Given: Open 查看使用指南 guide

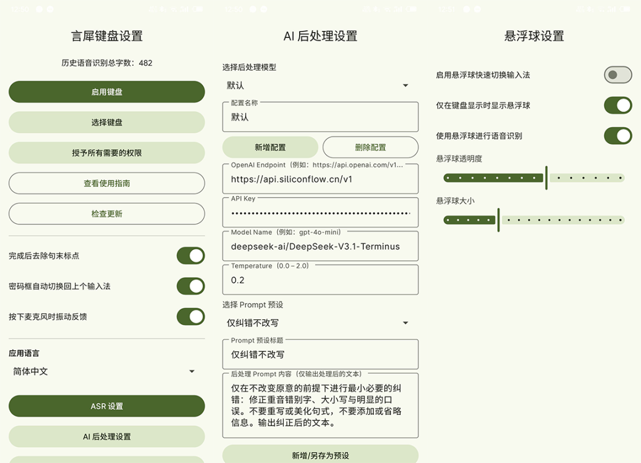Looking at the screenshot, I should click(107, 183).
